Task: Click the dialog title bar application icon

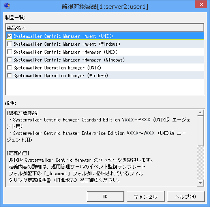Action: pos(7,6)
